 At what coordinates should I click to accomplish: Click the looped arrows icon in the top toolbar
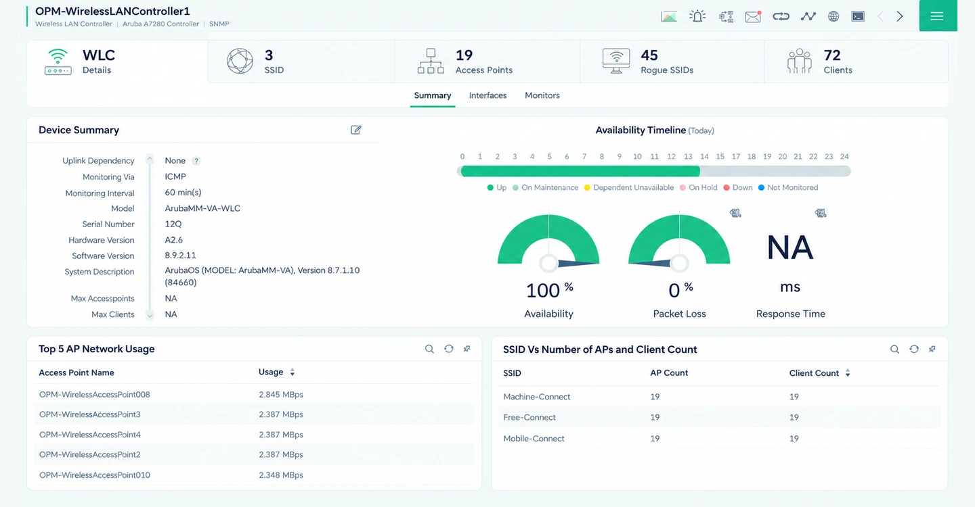pos(781,16)
